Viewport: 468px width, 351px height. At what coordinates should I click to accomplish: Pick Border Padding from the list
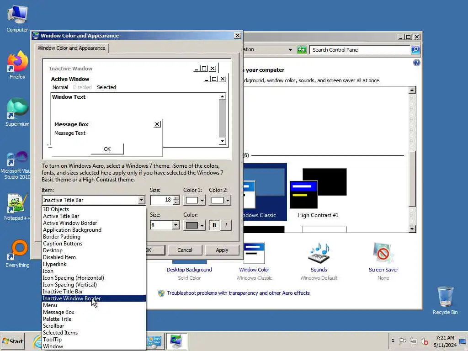[x=94, y=237]
